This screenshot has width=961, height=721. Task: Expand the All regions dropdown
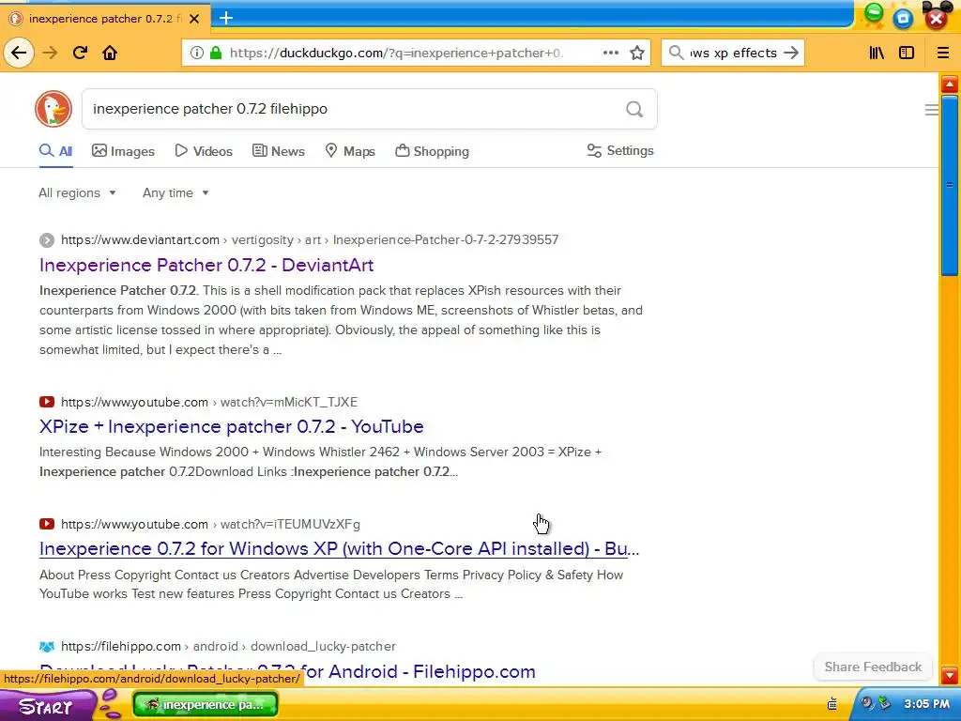pyautogui.click(x=77, y=192)
